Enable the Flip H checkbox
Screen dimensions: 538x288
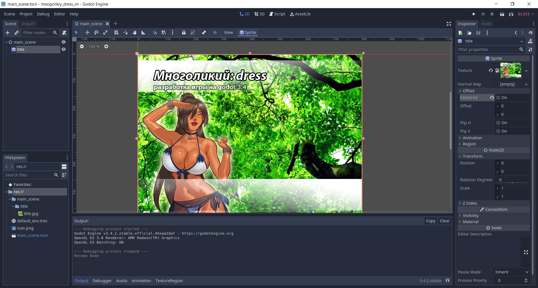coord(498,123)
